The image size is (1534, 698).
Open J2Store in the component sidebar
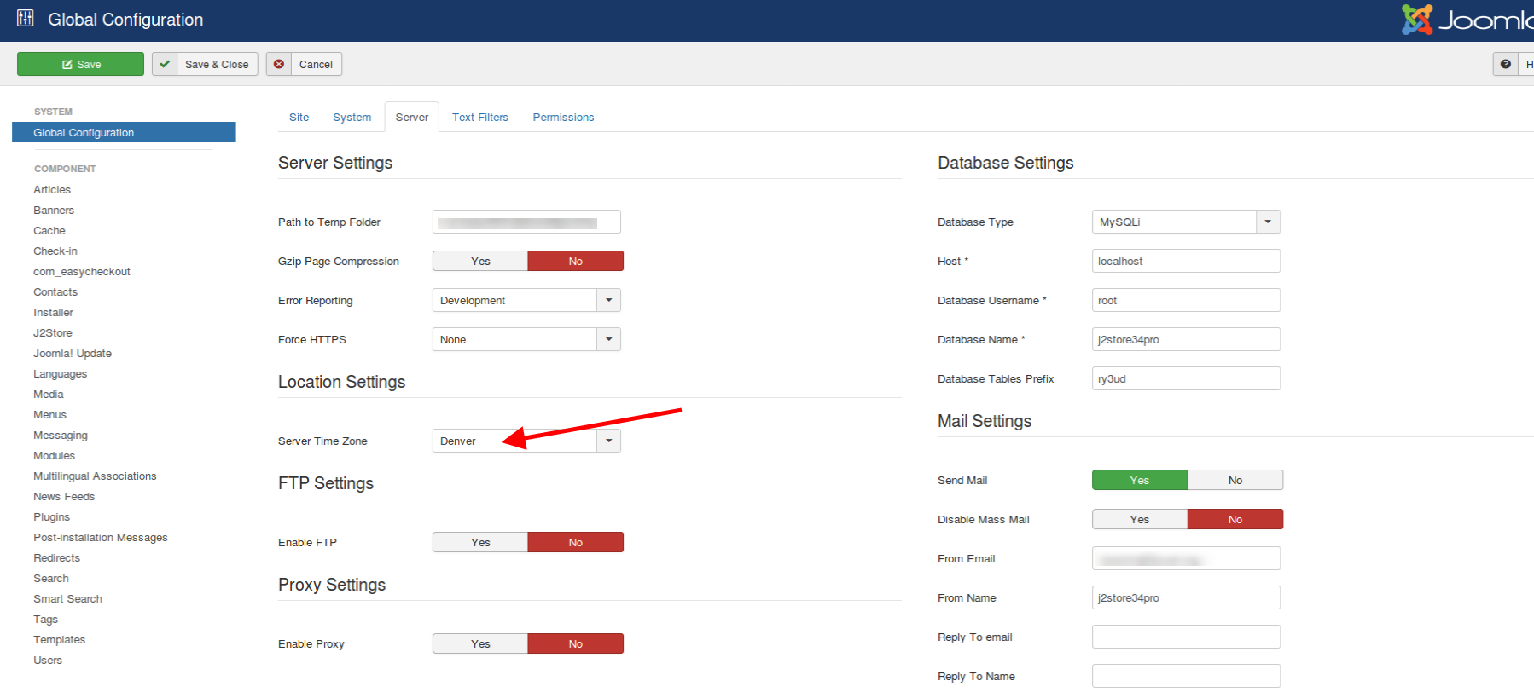53,333
